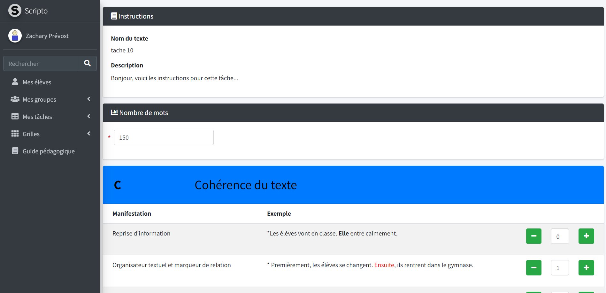The image size is (606, 293).
Task: Click the Zachary Prévost profile name
Action: click(47, 36)
